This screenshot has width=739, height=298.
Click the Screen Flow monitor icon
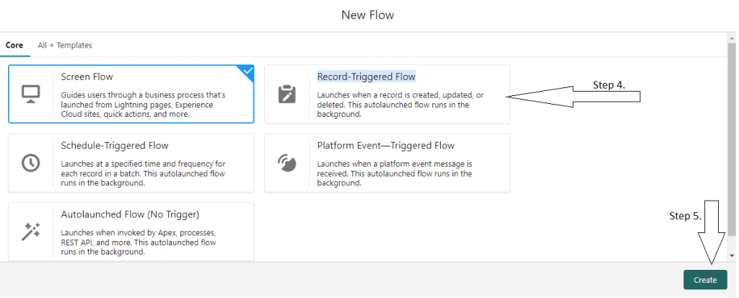[x=31, y=94]
